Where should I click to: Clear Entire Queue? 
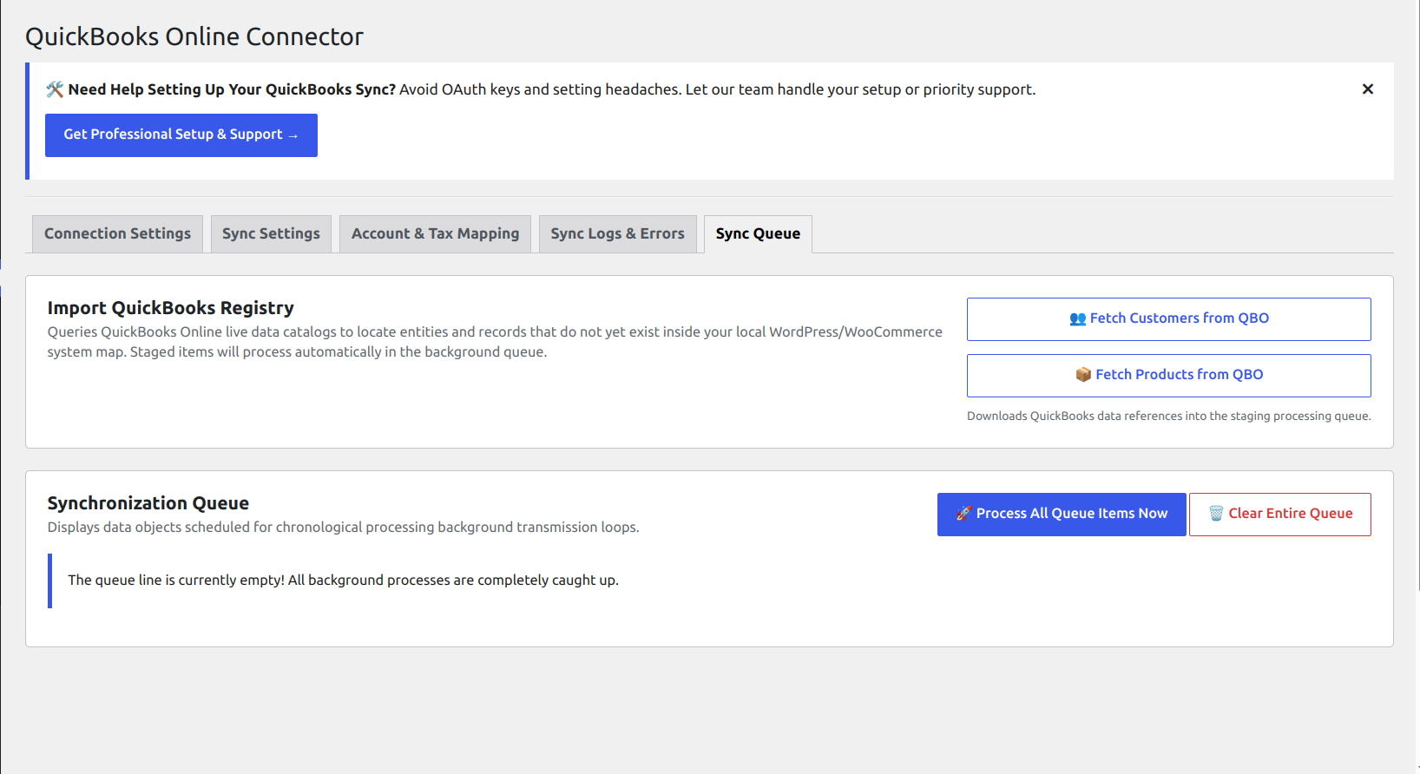coord(1280,515)
